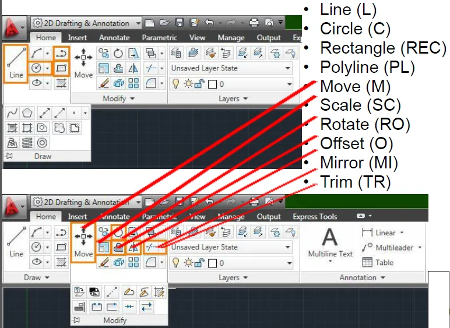This screenshot has height=328, width=450.
Task: Choose the Lengthen tool in expanded Modify panel
Action: click(112, 292)
